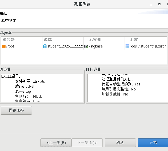
Task: Click the table icon beside "ods"."student"
Action: [x=127, y=46]
